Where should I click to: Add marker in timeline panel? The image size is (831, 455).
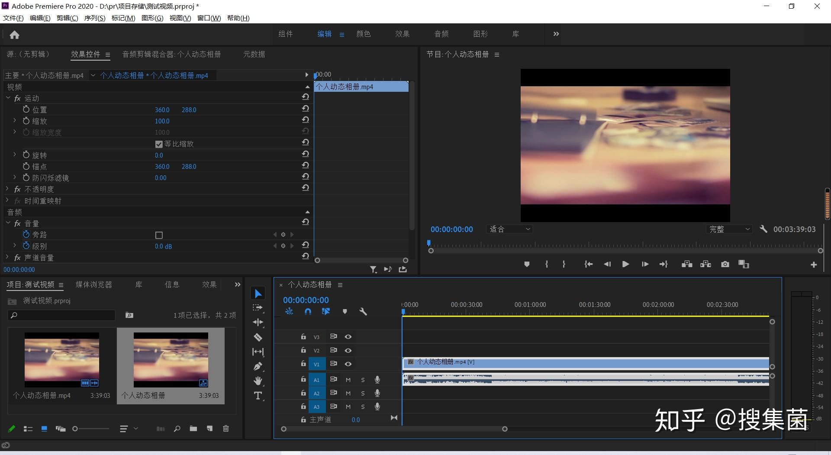[345, 311]
